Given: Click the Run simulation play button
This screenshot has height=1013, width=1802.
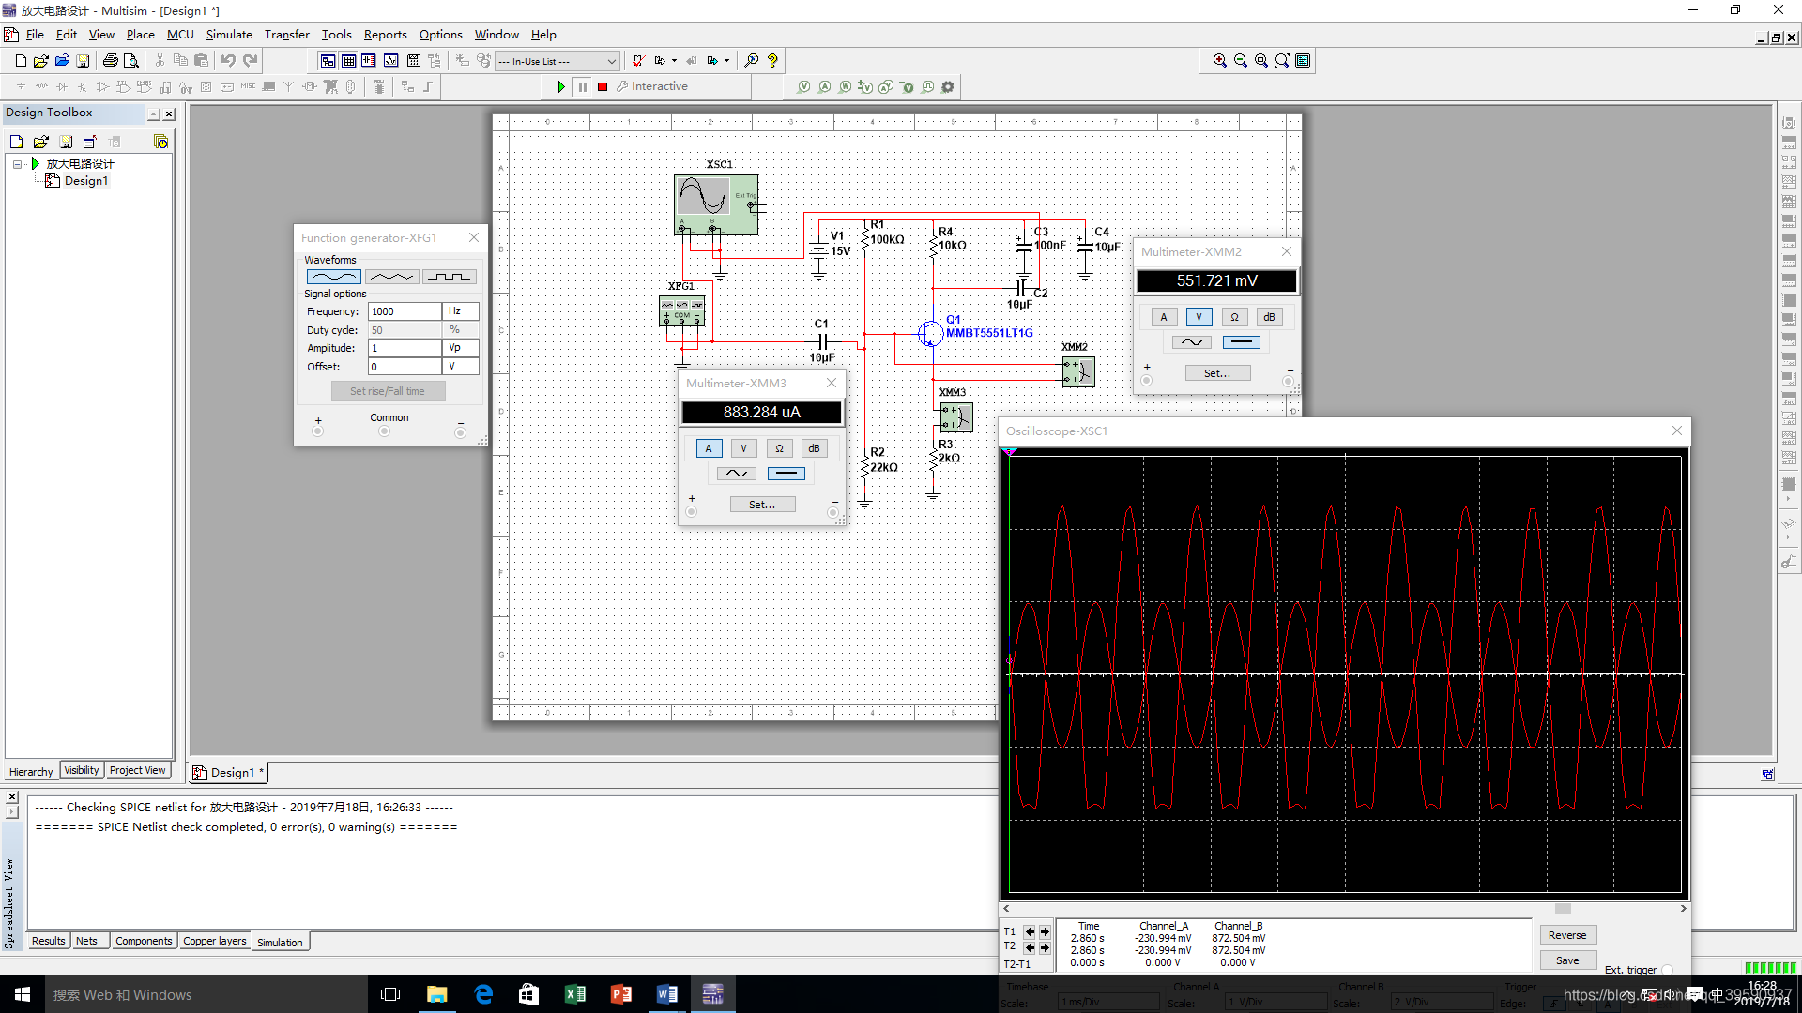Looking at the screenshot, I should pos(560,86).
